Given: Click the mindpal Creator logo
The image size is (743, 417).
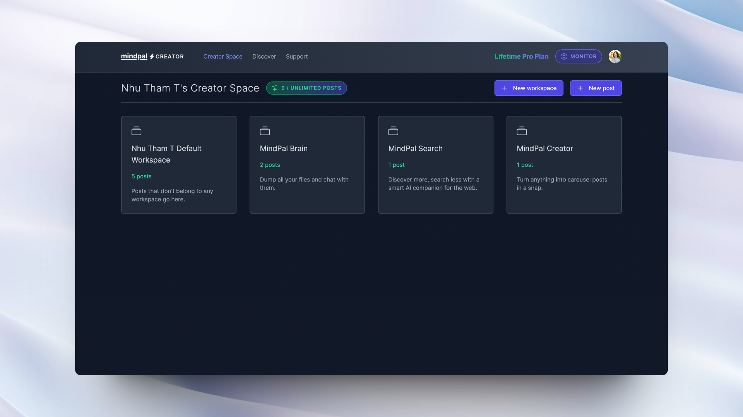Looking at the screenshot, I should click(152, 56).
